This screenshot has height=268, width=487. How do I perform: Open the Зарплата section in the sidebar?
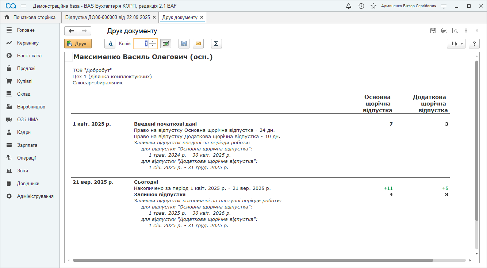(x=27, y=145)
